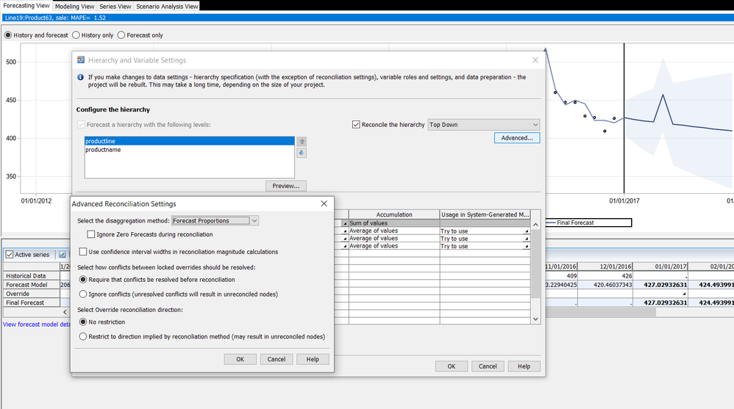Screen dimensions: 734x409
Task: Open first Average of values dropdown arrow
Action: [346, 231]
